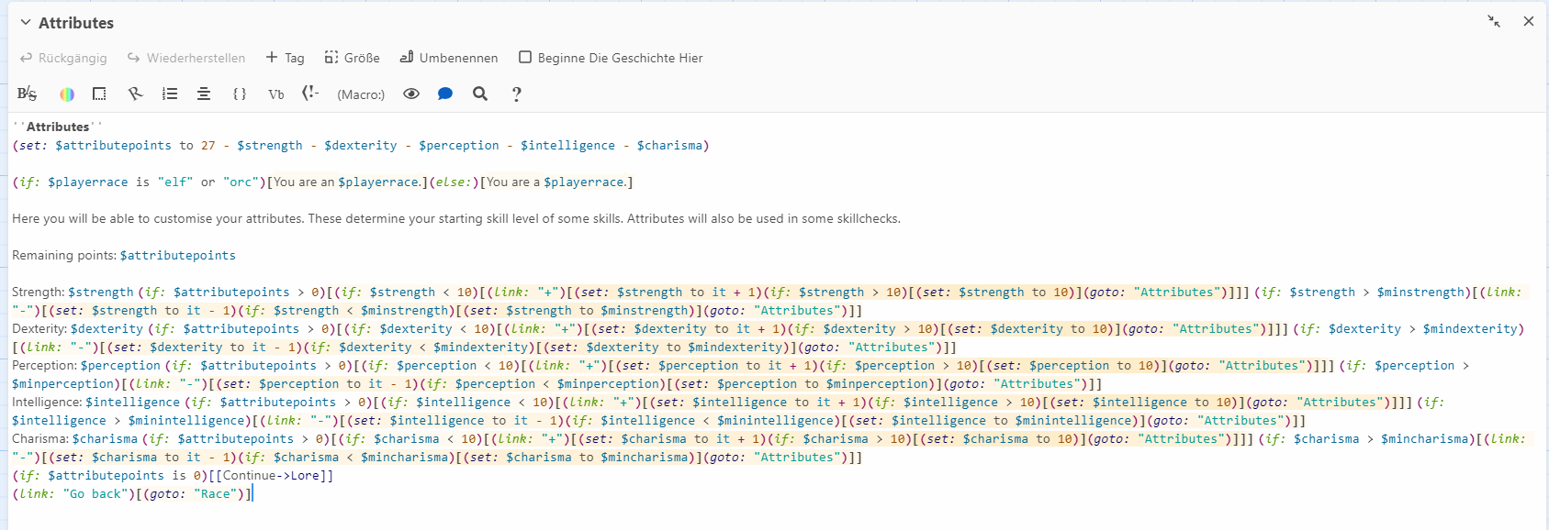Collapse the Attributes passage panel chevron

coord(26,22)
